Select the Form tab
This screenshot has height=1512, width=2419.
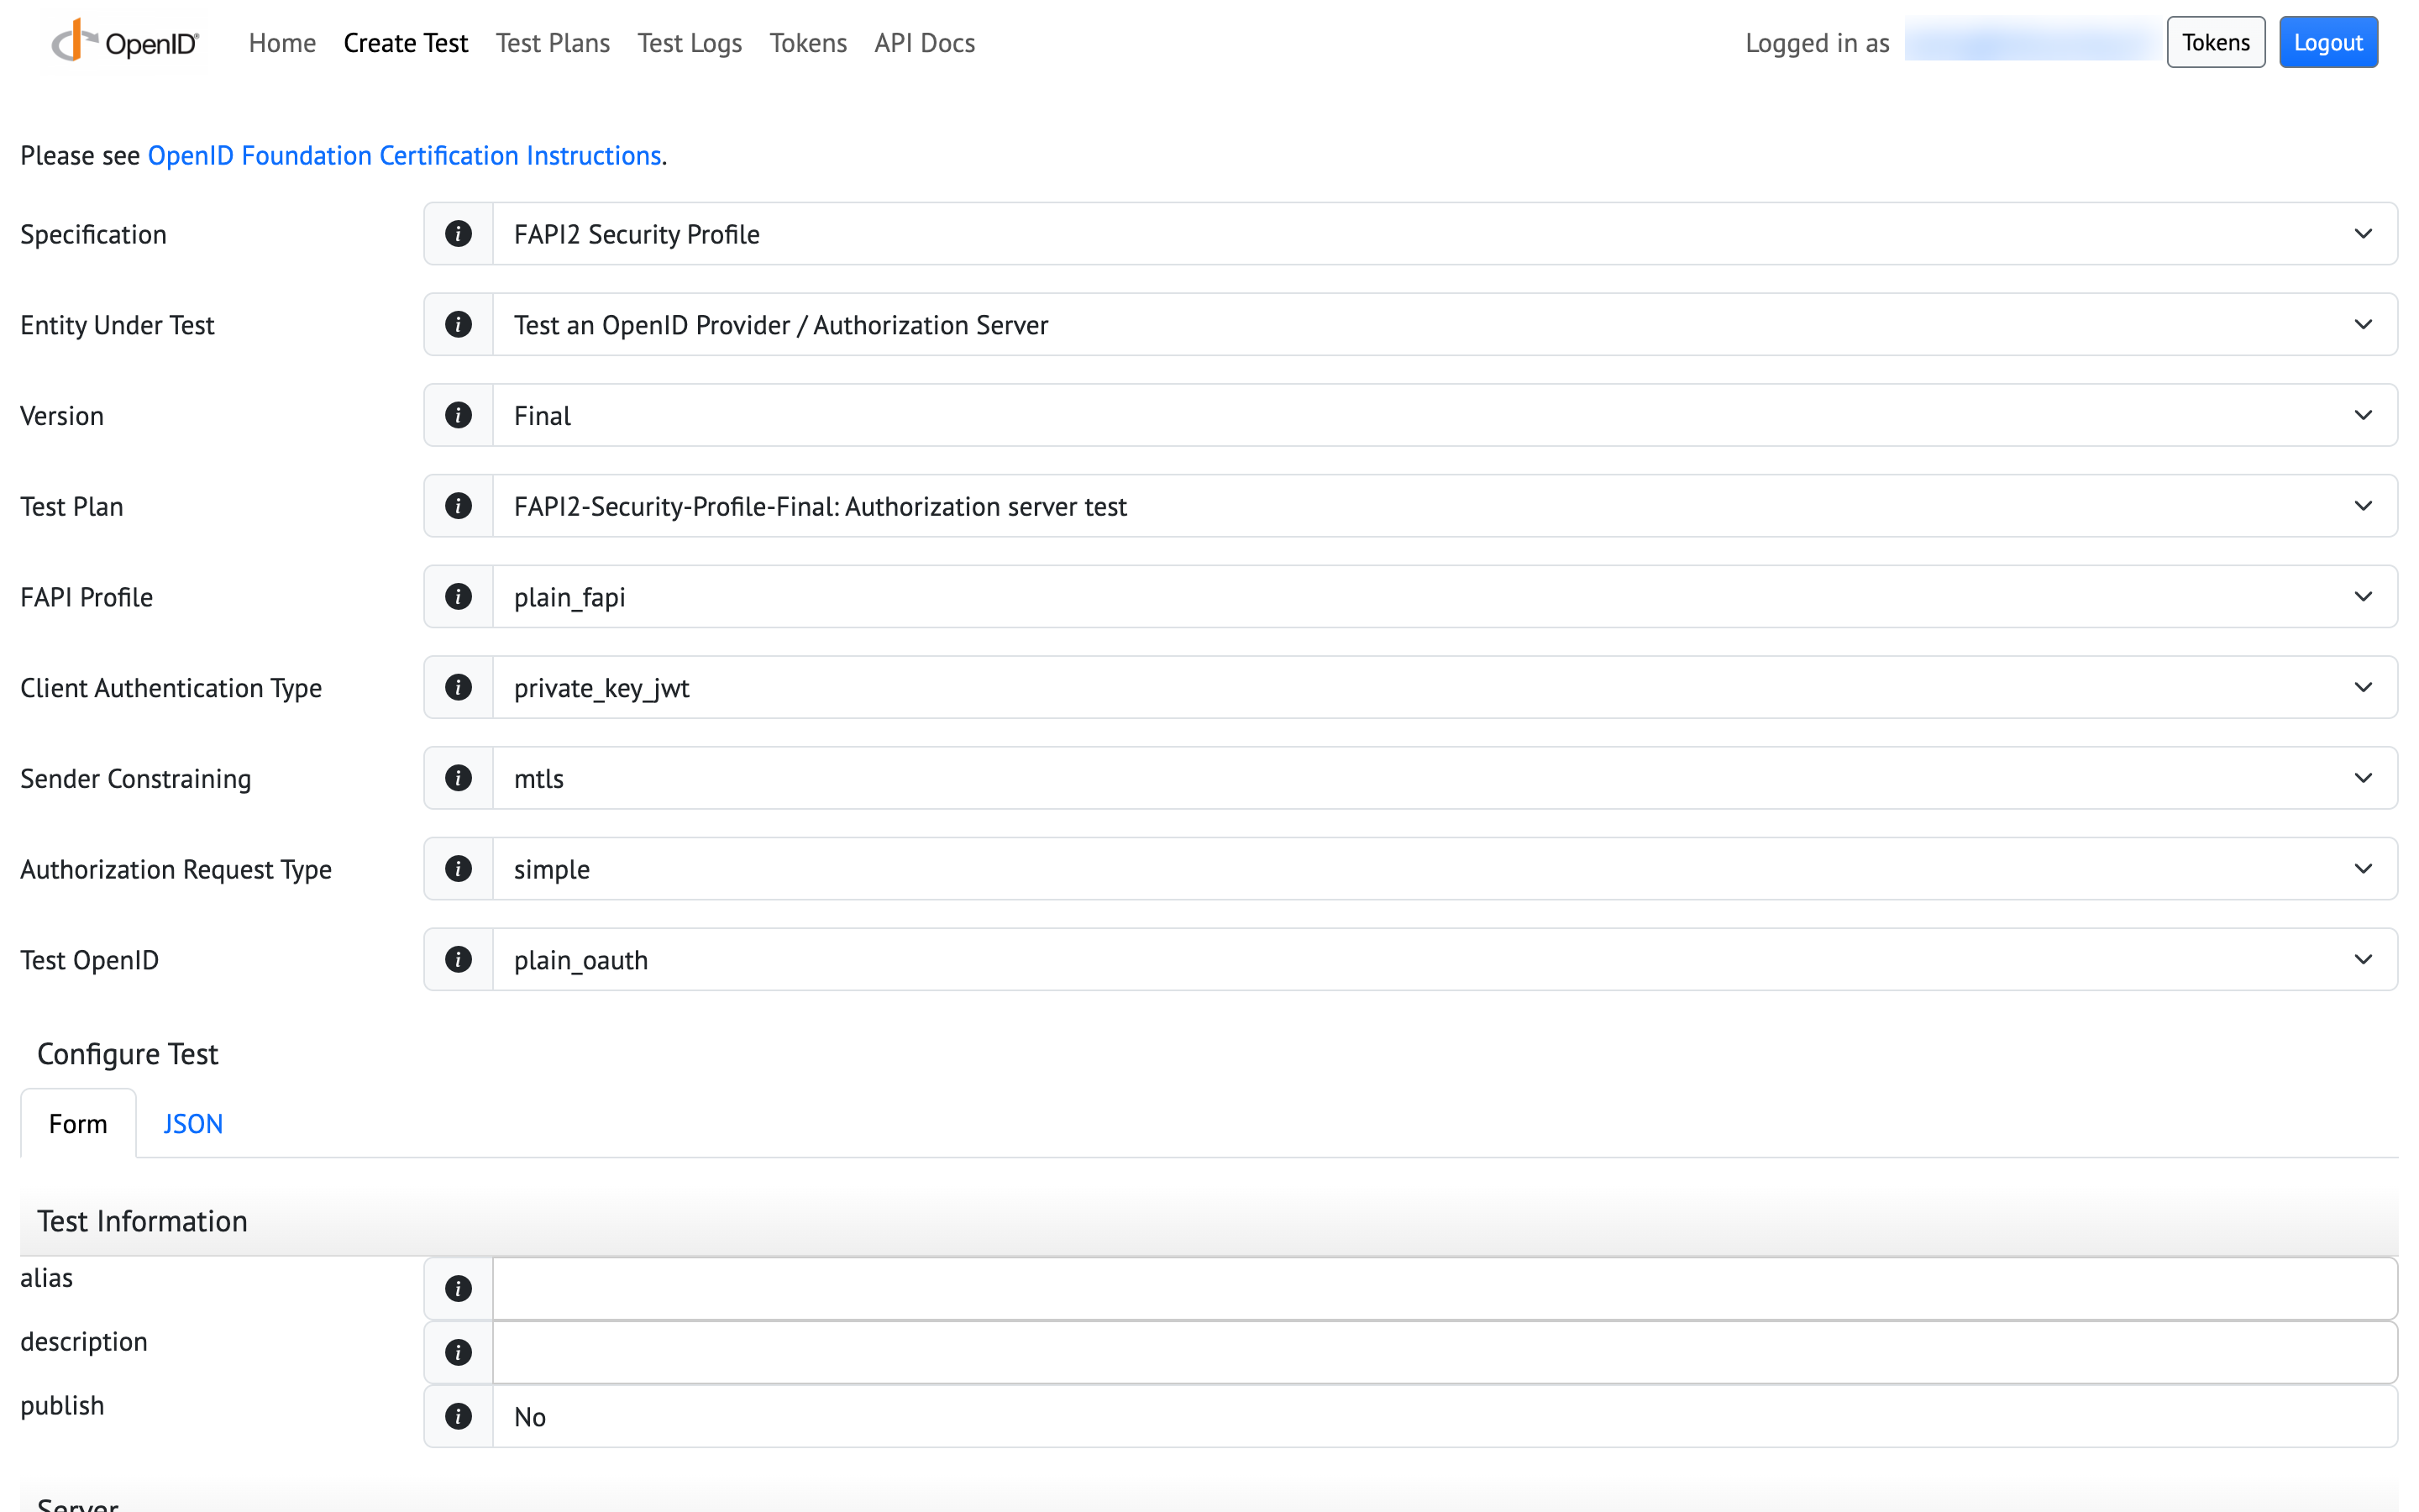pyautogui.click(x=78, y=1124)
